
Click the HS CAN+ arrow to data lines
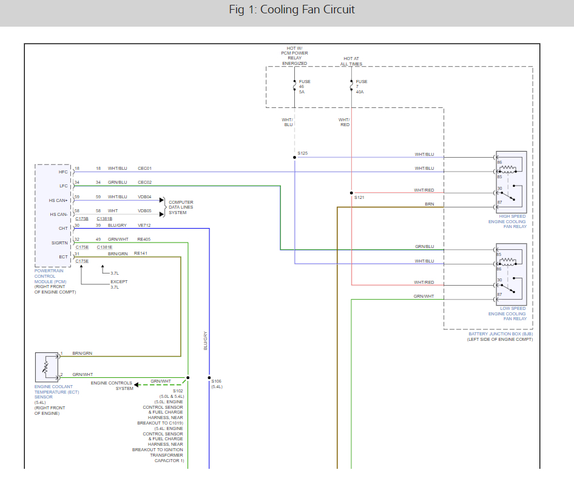click(x=161, y=200)
